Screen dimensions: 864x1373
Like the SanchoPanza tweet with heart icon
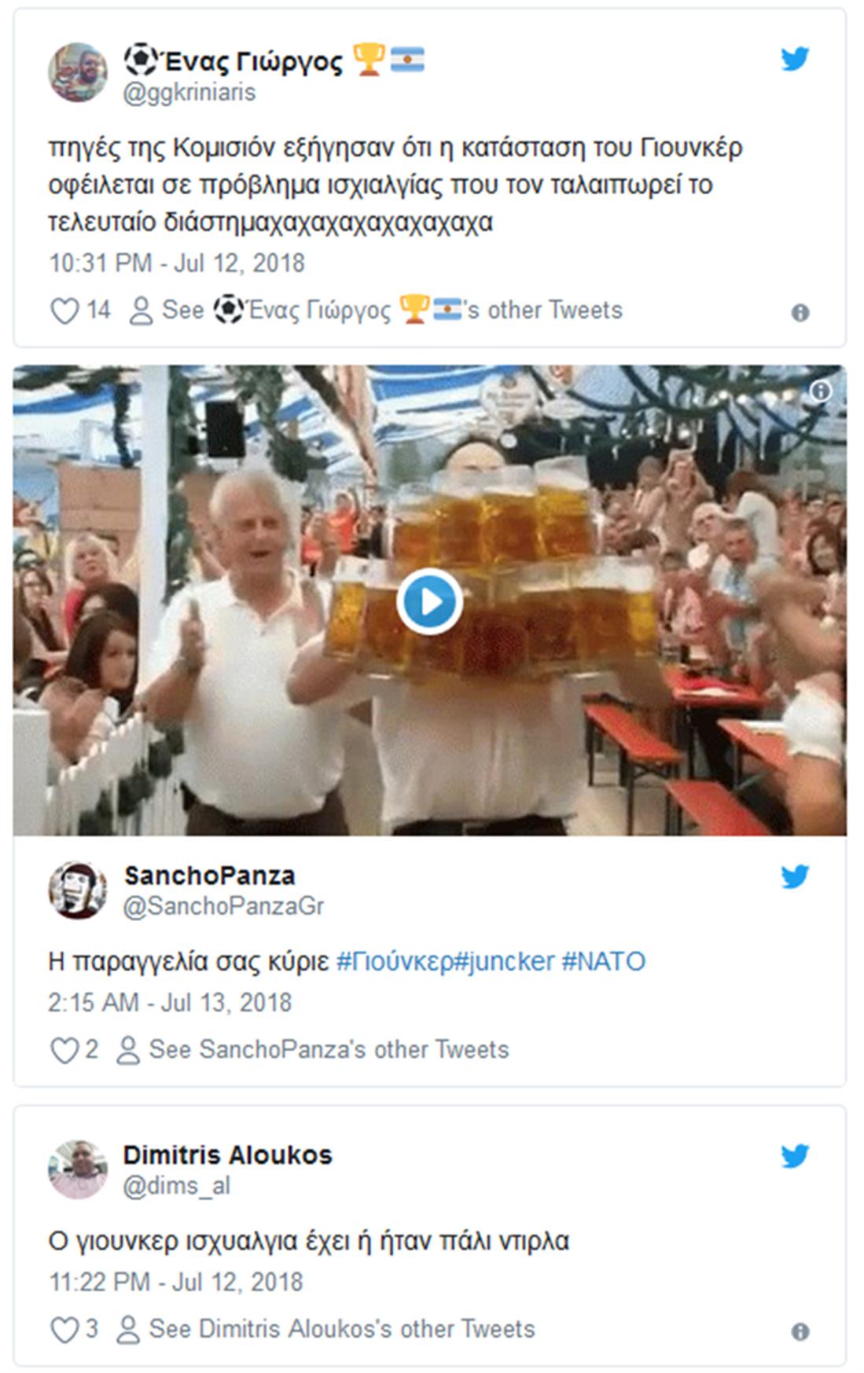point(64,1051)
